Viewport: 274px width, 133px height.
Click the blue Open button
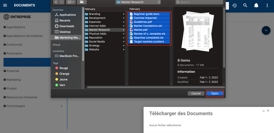click(x=215, y=94)
